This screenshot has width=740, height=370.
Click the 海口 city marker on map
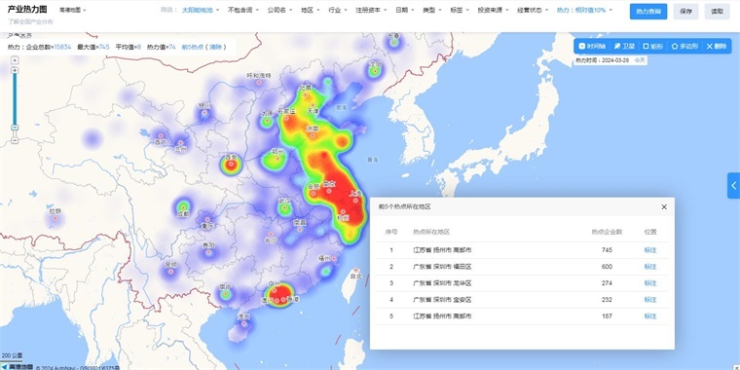click(243, 323)
